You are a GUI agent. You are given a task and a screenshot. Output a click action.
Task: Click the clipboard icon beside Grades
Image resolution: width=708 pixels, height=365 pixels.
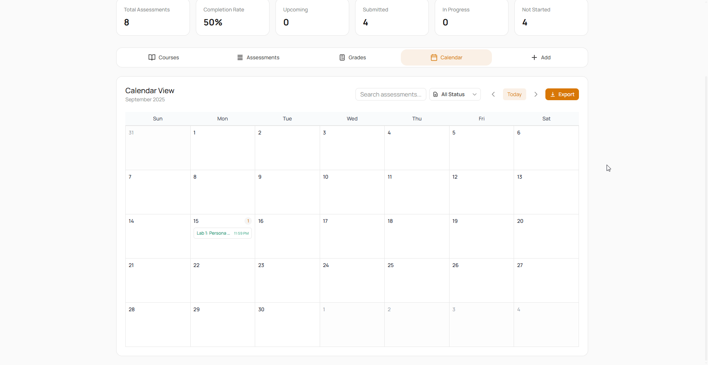click(342, 57)
